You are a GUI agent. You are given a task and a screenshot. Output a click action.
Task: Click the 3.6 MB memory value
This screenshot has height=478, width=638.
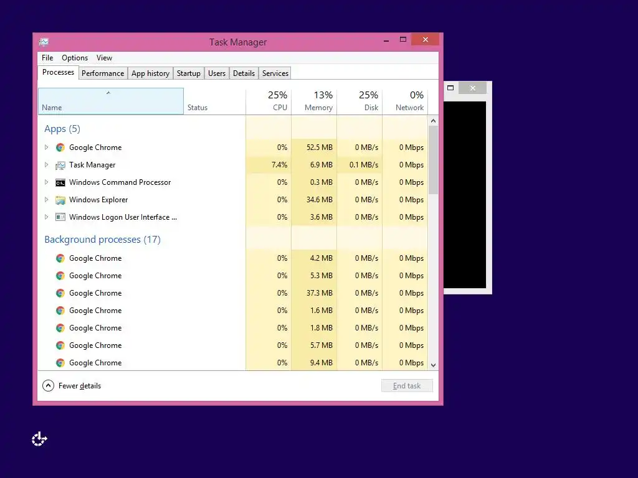pos(321,217)
